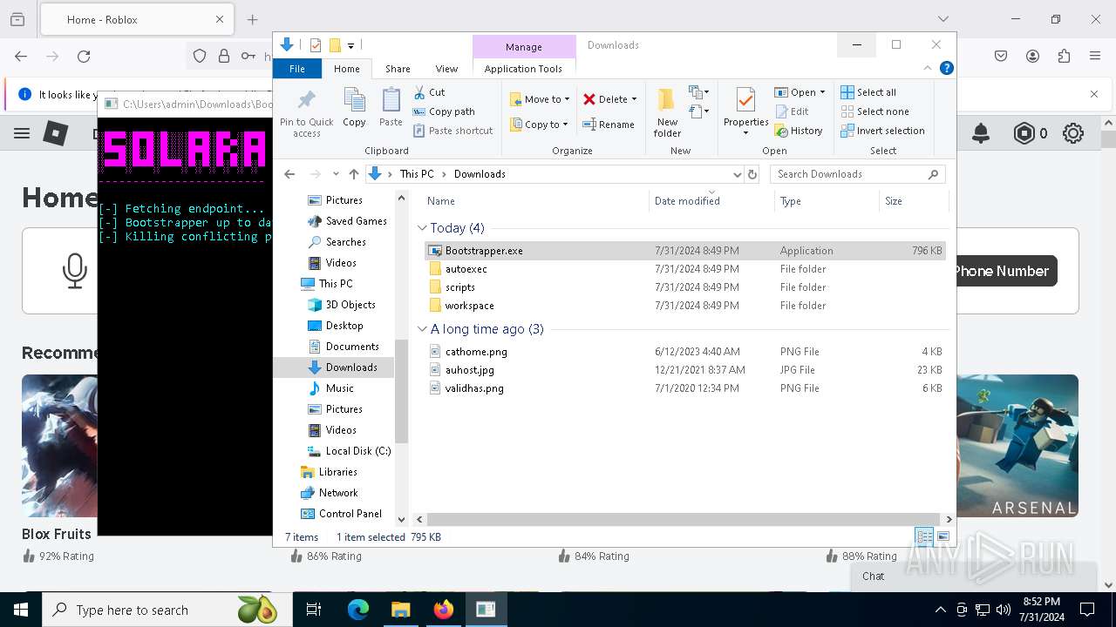This screenshot has height=627, width=1116.
Task: Click the Rename ribbon button
Action: coord(609,125)
